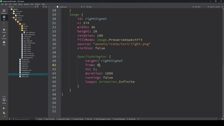Collapse the Resources folder

[x=12, y=18]
